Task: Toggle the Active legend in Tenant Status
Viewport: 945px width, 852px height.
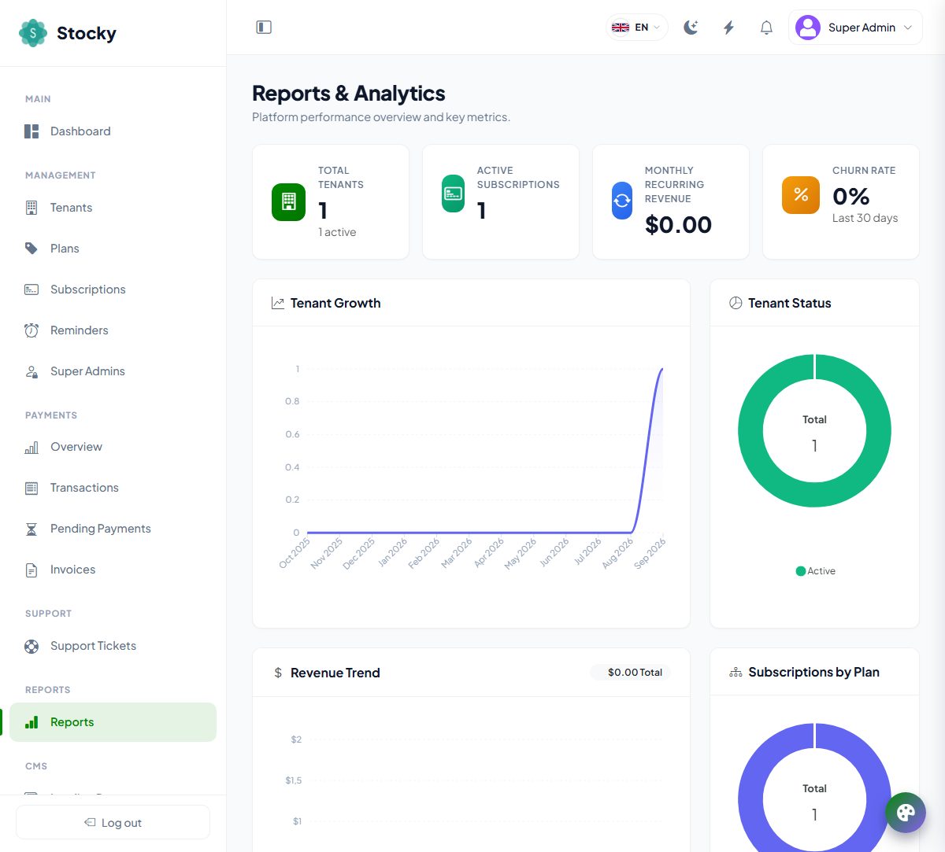Action: (816, 571)
